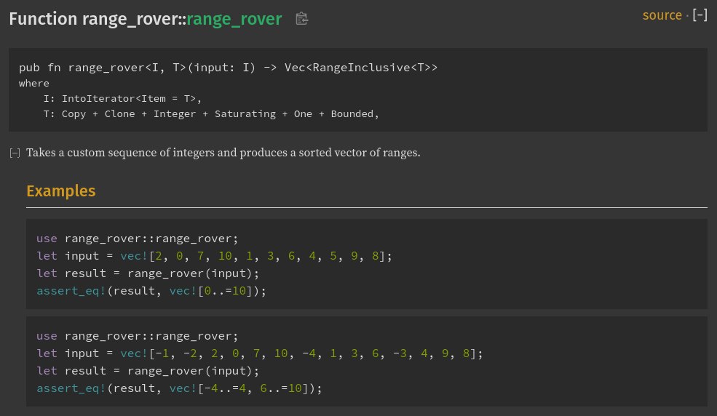The image size is (717, 416).
Task: Click the Clone trait bound
Action: point(120,114)
